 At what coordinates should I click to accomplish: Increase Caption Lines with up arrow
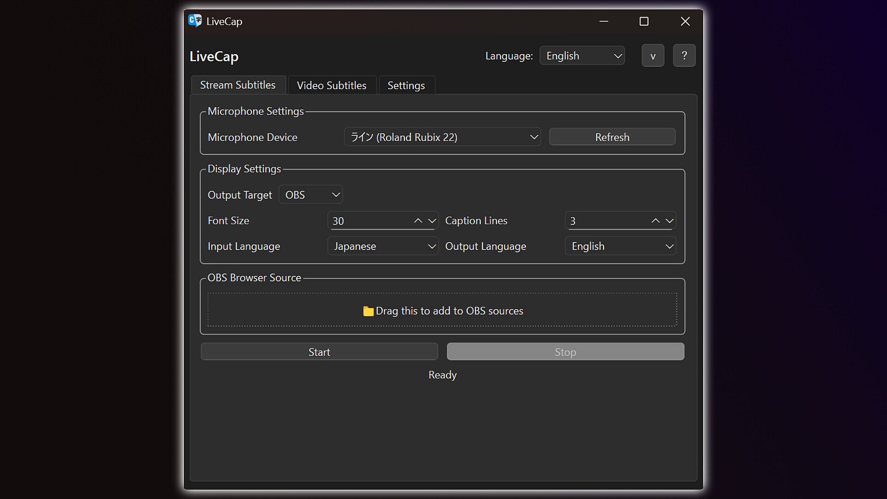(655, 221)
